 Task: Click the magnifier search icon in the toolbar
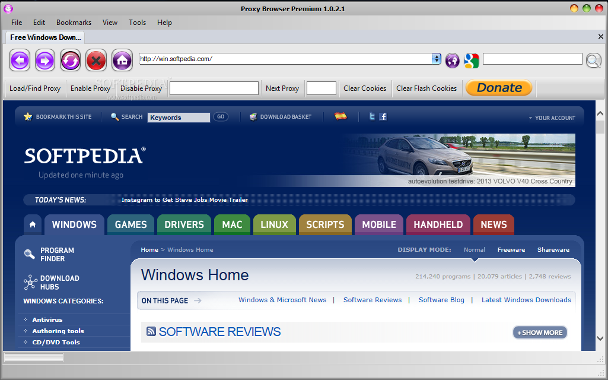pos(594,60)
